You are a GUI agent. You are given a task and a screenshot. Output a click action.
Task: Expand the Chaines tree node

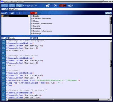(x=32, y=21)
